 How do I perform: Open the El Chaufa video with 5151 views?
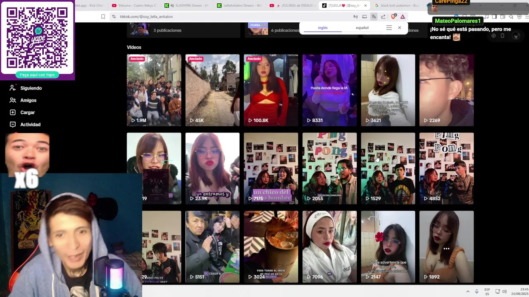[212, 247]
